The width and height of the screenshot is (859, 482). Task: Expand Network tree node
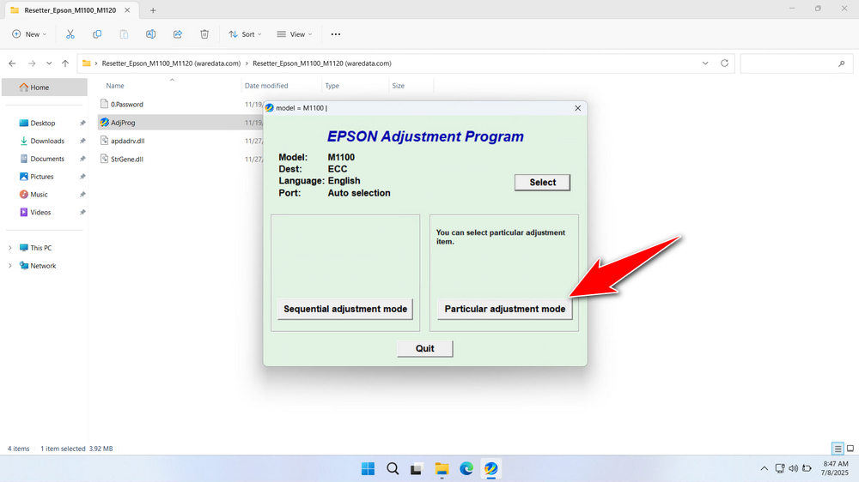(9, 266)
